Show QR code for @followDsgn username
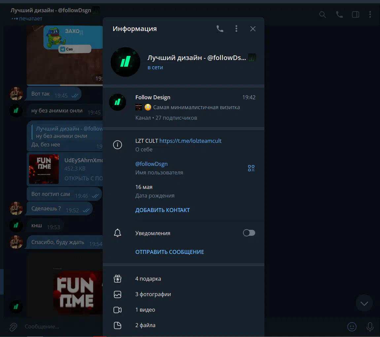 (251, 168)
